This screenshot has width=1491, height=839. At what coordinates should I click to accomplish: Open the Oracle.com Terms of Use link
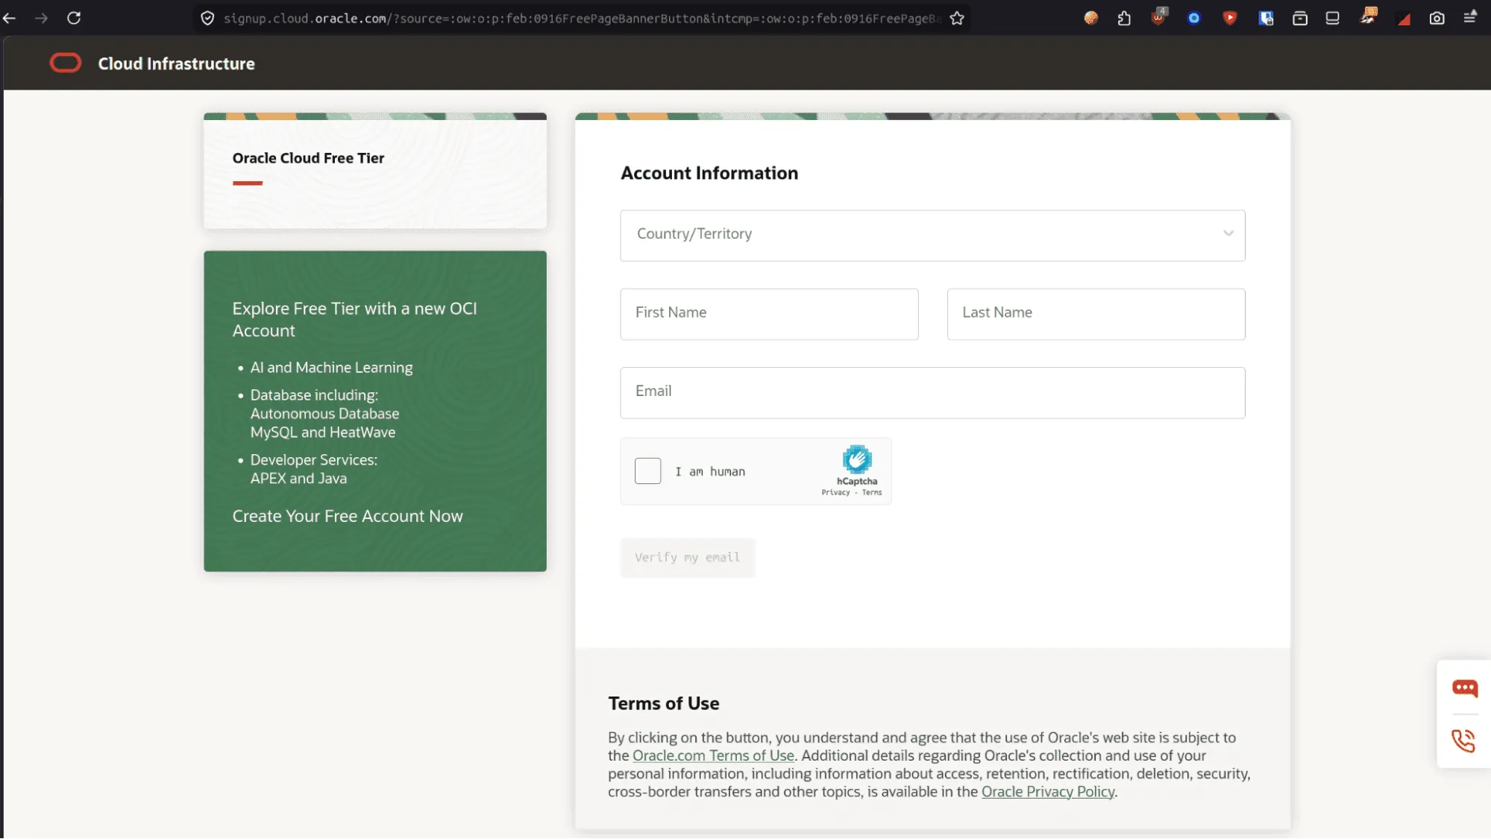click(713, 755)
